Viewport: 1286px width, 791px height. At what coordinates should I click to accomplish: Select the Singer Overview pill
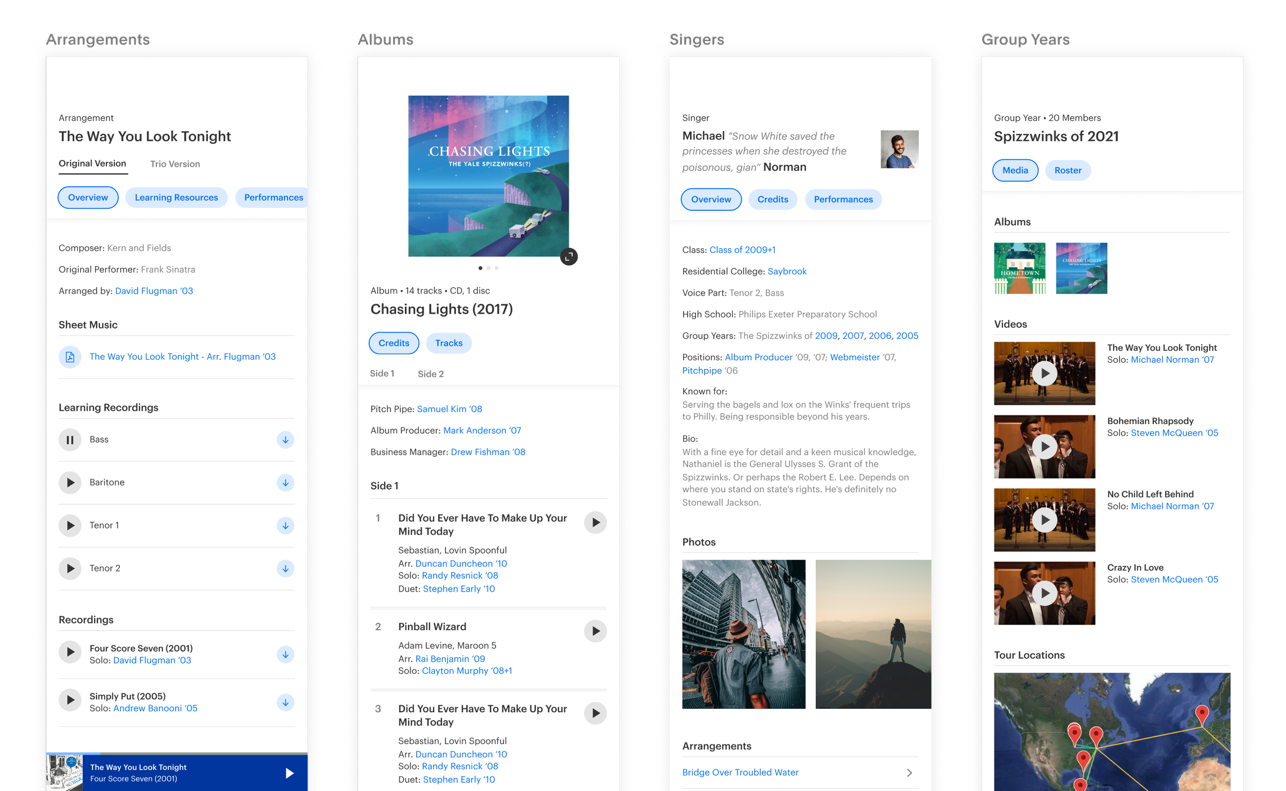click(x=711, y=200)
